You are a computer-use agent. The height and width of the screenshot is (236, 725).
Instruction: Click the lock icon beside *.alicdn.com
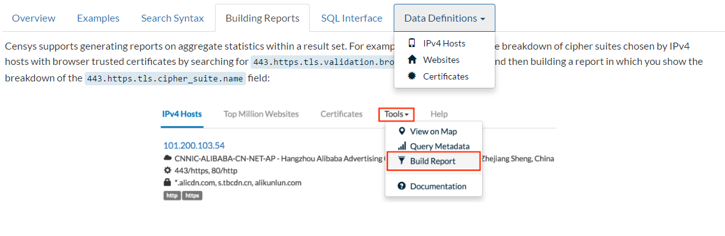[x=168, y=183]
